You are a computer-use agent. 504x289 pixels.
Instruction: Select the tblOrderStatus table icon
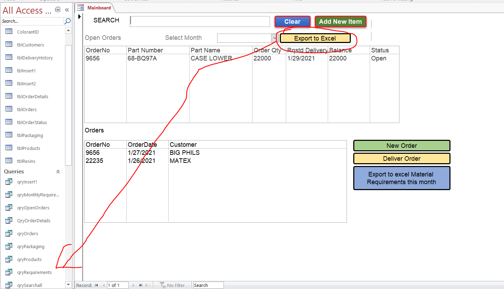(9, 122)
